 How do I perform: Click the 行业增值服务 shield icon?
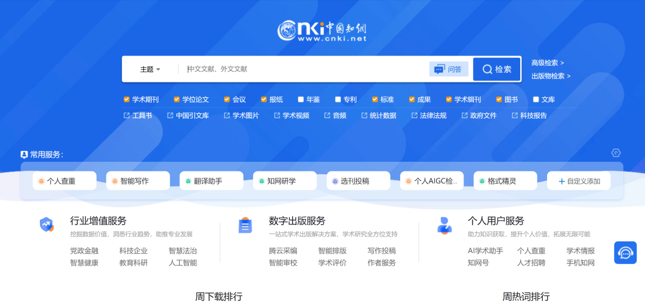pos(47,224)
